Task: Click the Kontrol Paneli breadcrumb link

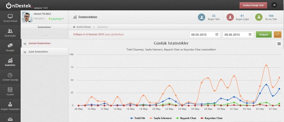Action: click(x=83, y=27)
